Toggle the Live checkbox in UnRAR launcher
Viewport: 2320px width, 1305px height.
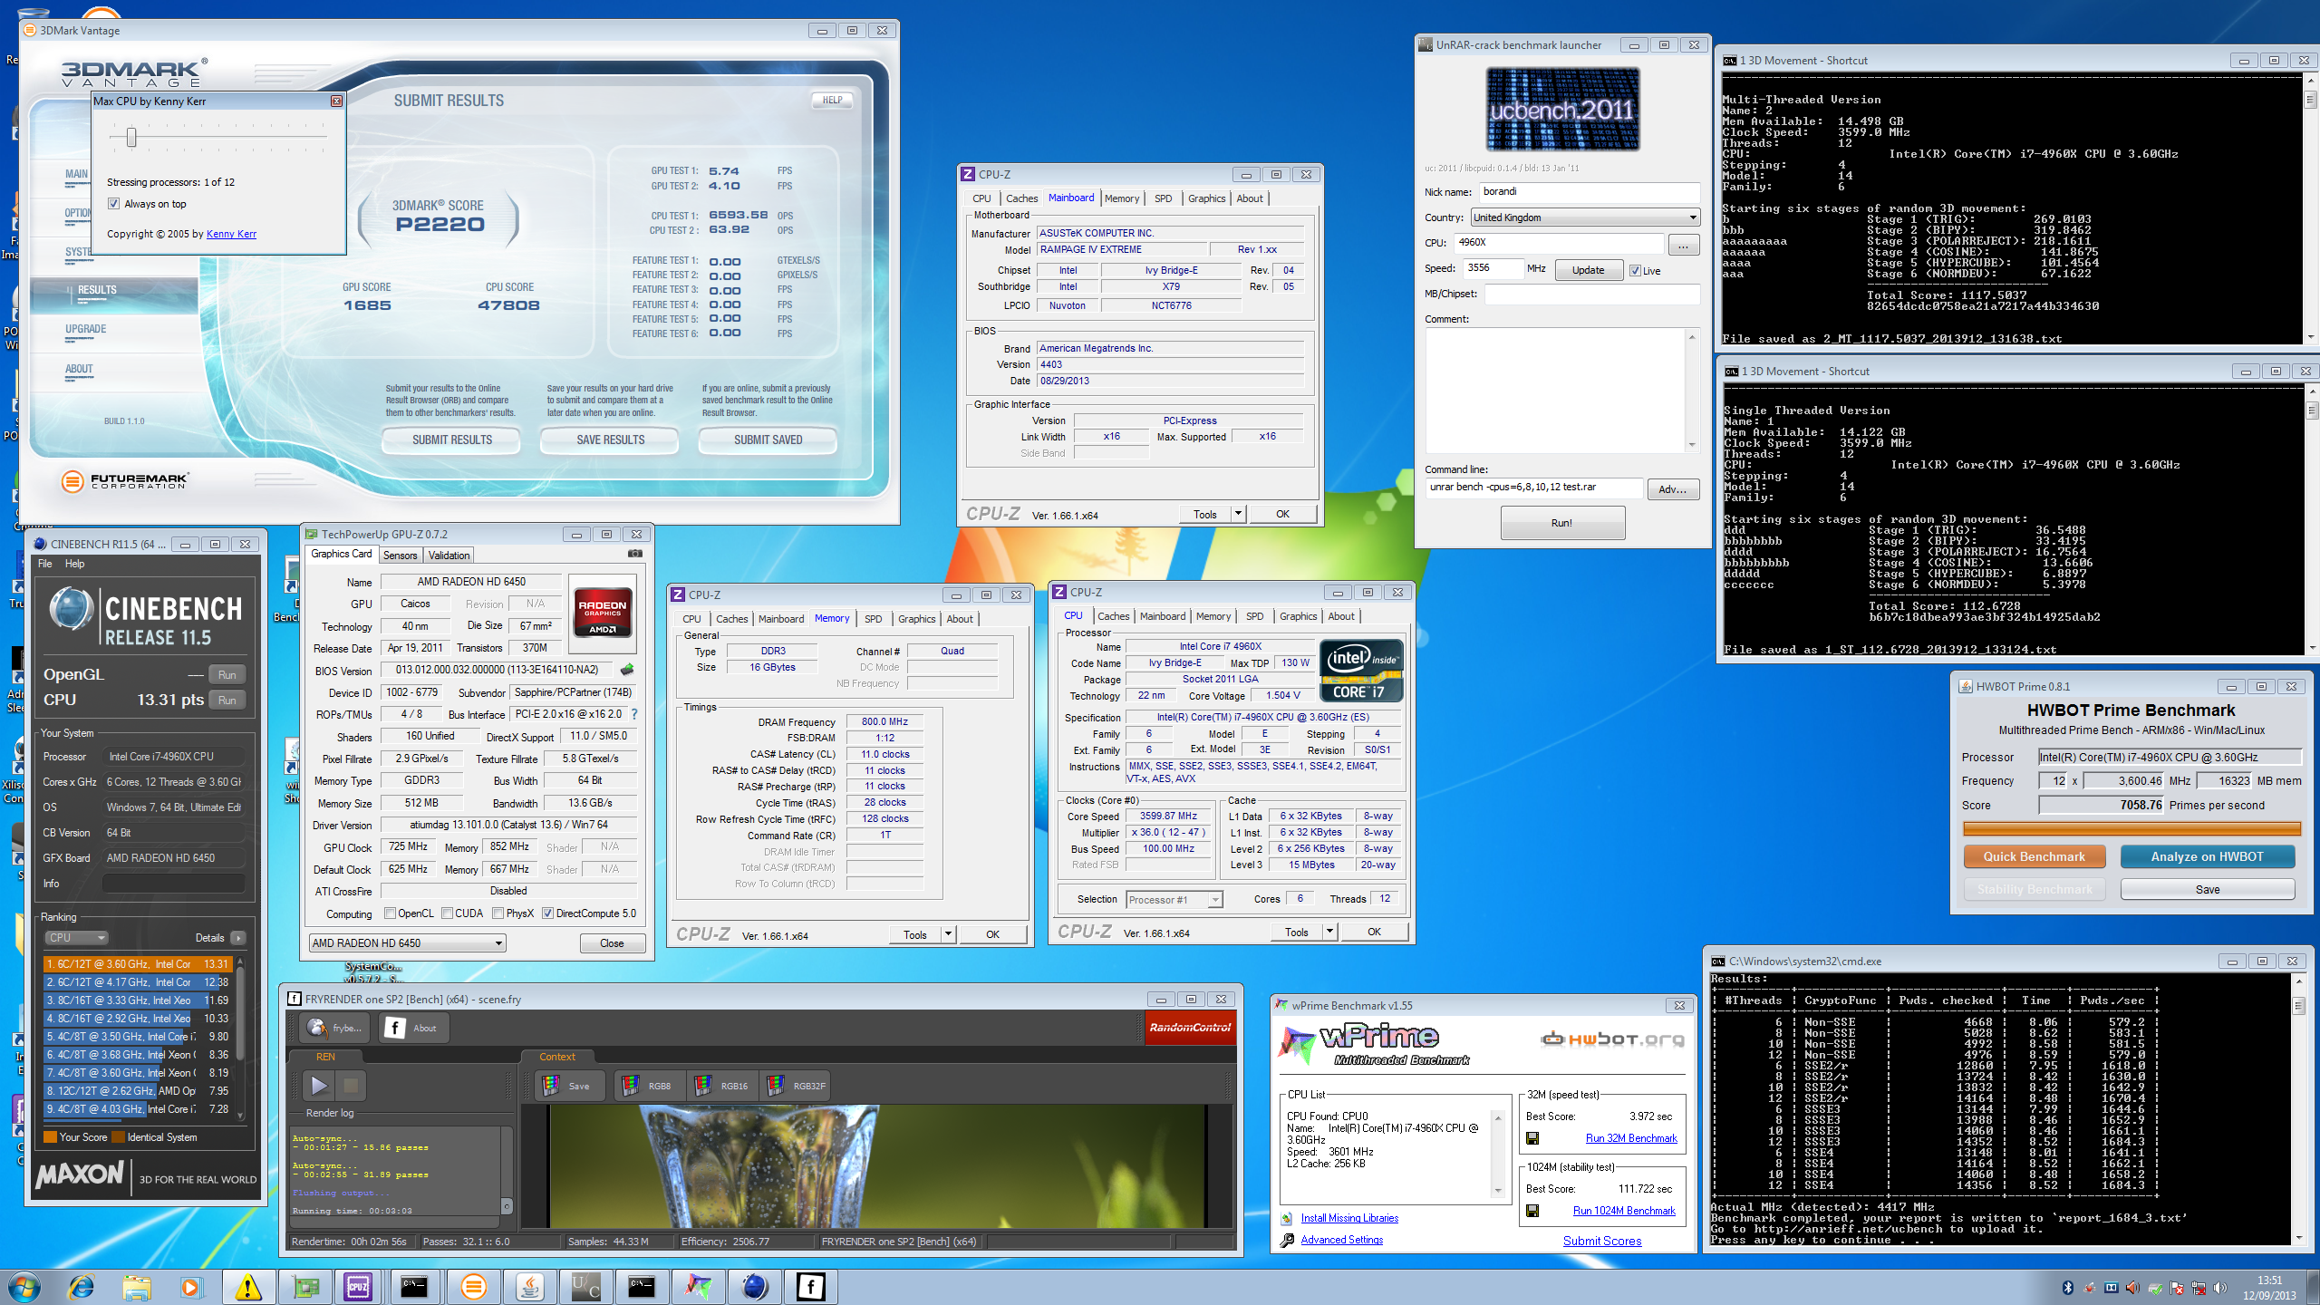1635,271
